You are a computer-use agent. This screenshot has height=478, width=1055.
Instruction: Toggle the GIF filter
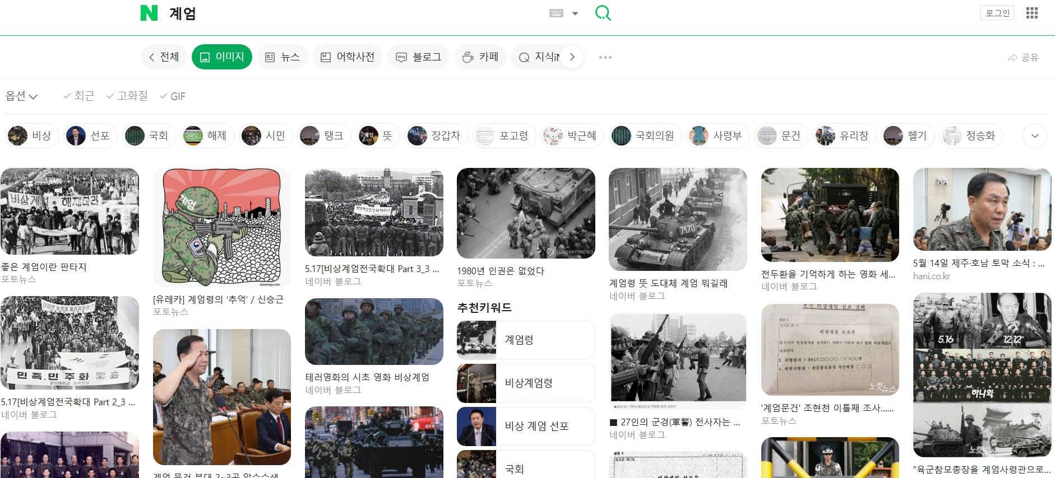coord(173,96)
